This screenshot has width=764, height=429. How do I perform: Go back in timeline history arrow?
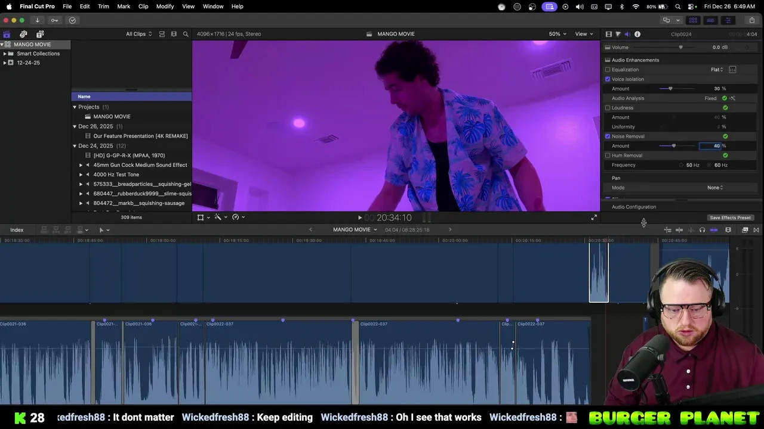coord(310,230)
